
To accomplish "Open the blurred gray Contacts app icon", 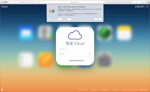I will [46, 33].
